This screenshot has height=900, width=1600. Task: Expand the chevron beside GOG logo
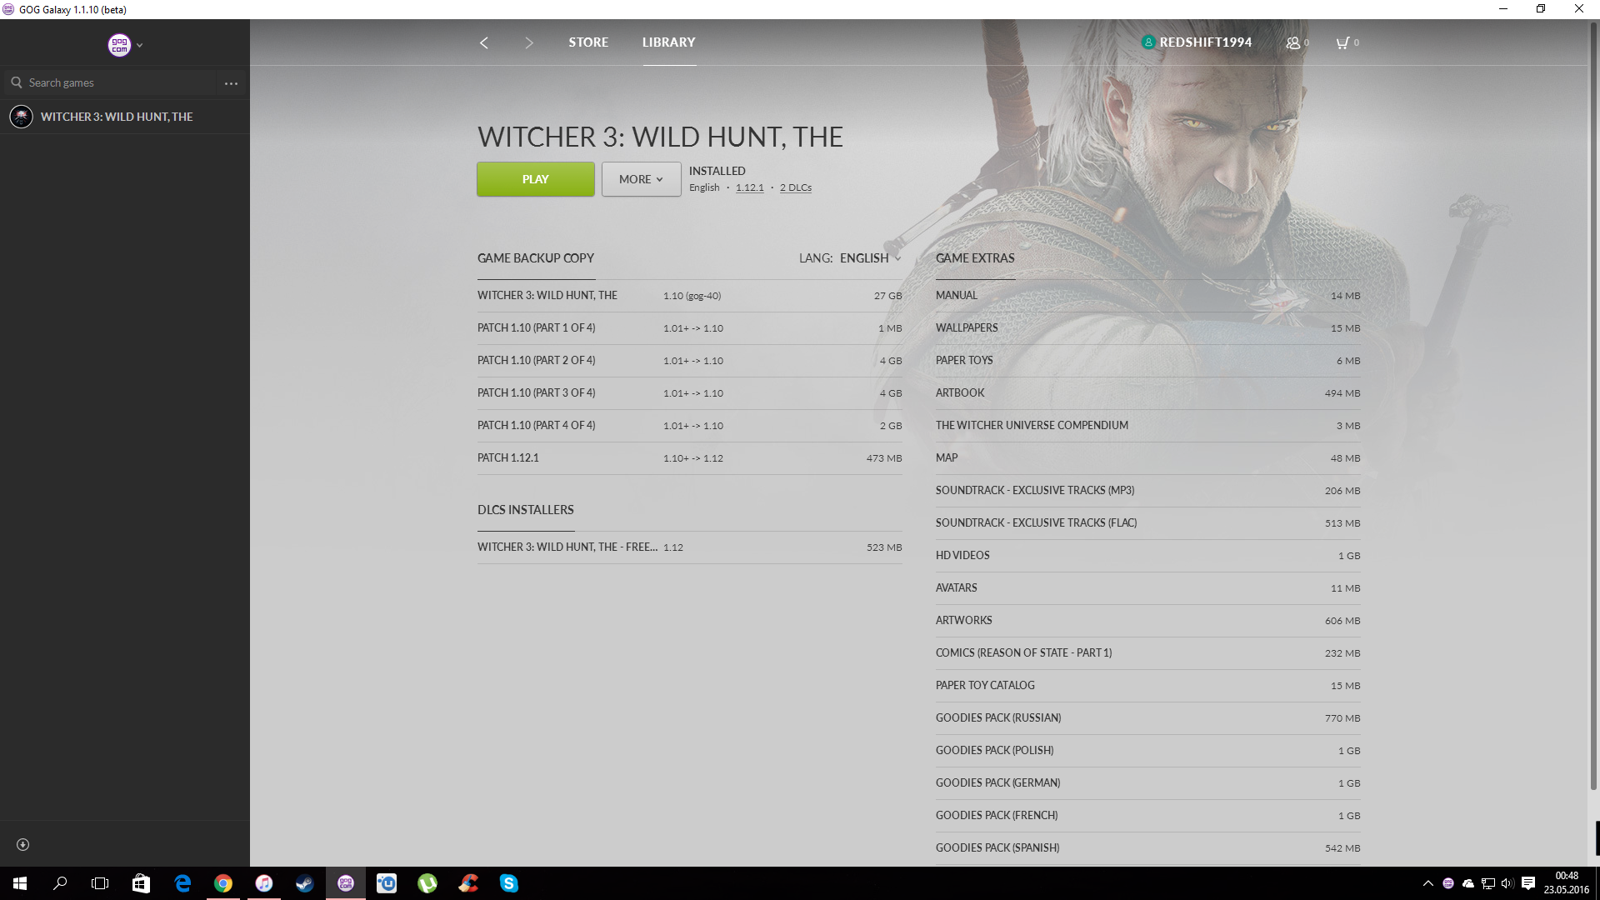point(139,46)
